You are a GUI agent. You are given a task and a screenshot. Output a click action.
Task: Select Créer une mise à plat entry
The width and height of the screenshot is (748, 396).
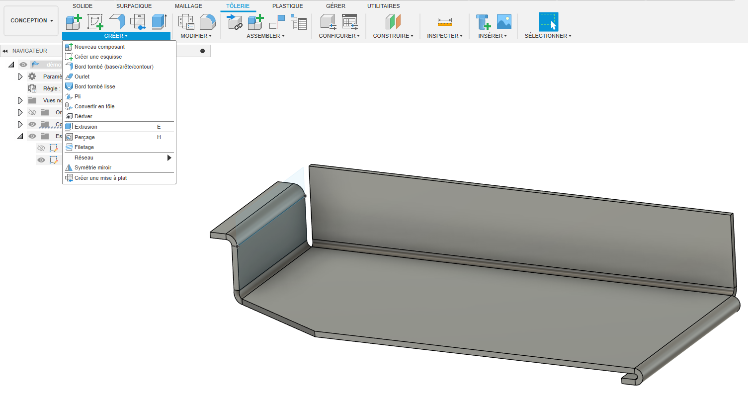(100, 178)
